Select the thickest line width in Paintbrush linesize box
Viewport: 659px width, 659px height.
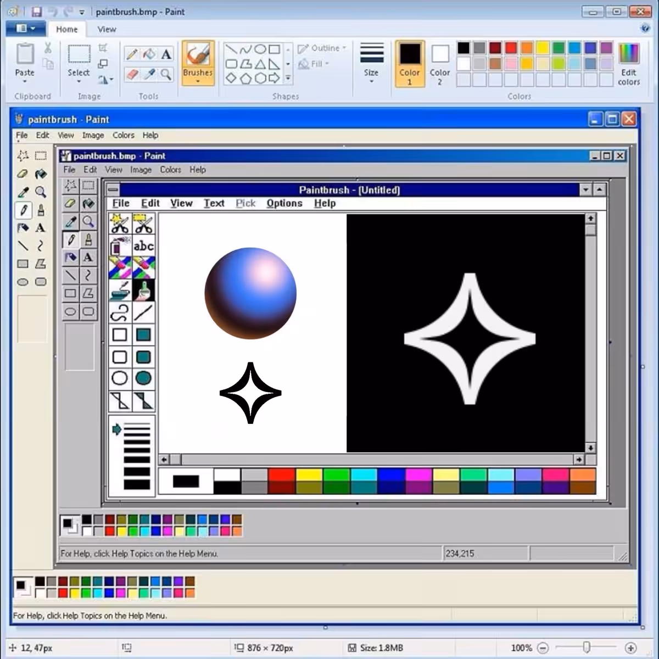coord(137,484)
